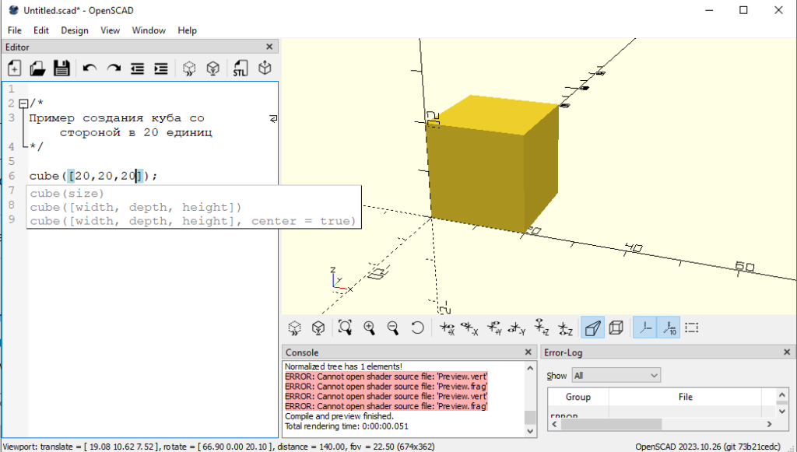Render the model

tap(213, 68)
